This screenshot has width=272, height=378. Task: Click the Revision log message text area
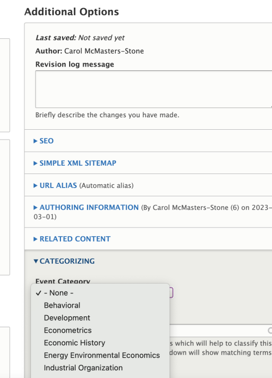(x=153, y=89)
